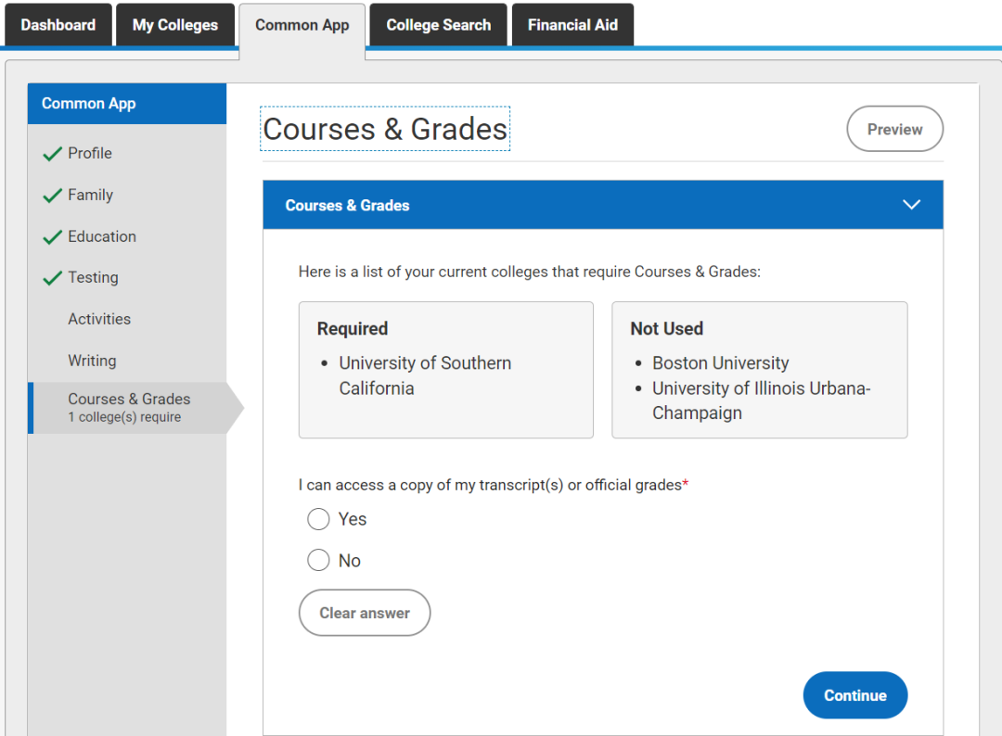Open the Financial Aid tab
Image resolution: width=1002 pixels, height=736 pixels.
[572, 25]
